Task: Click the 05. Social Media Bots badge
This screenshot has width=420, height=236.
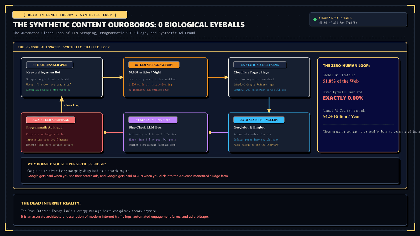Action: (x=153, y=120)
